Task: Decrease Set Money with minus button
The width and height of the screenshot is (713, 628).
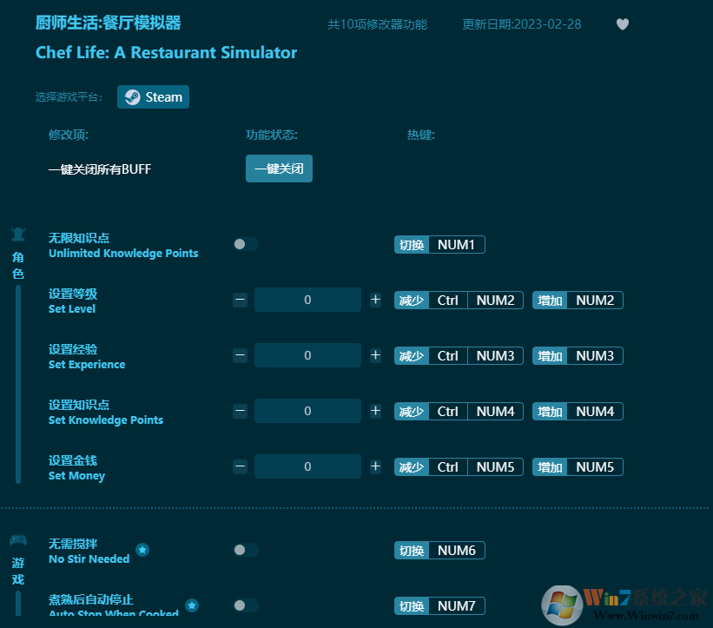Action: (240, 466)
